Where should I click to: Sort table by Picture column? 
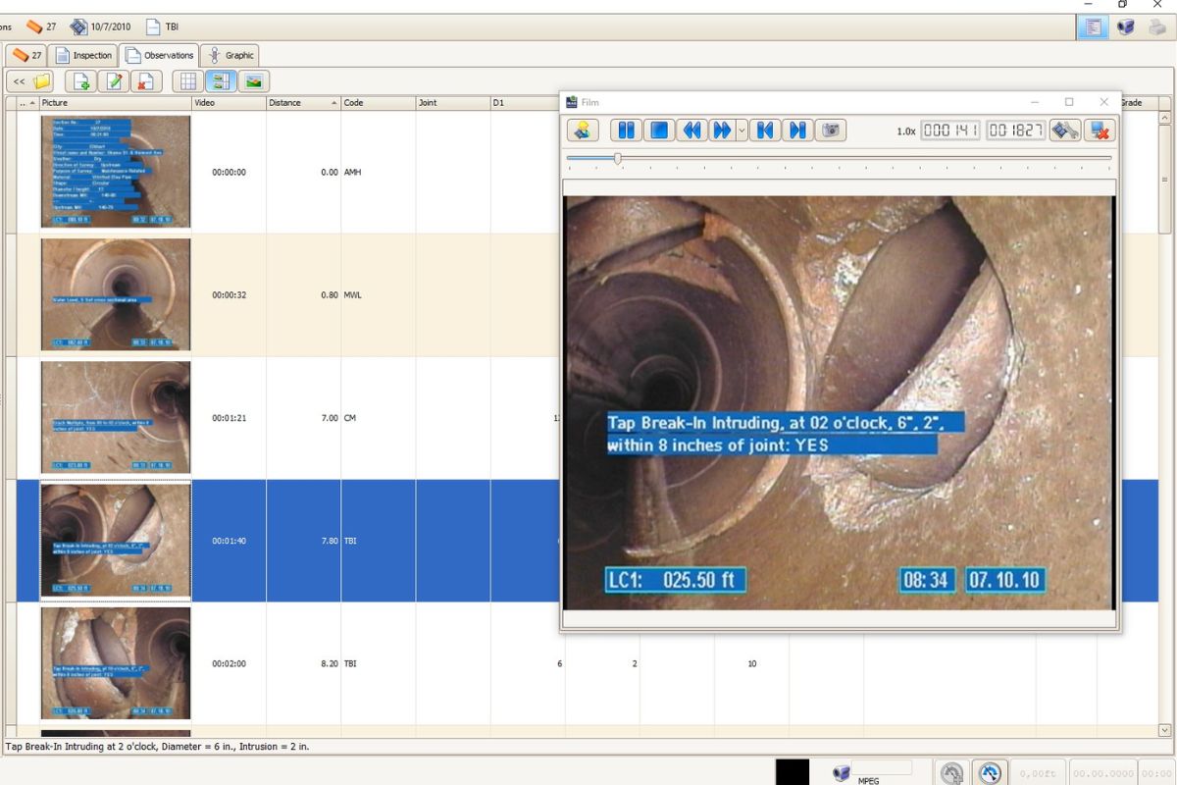pyautogui.click(x=115, y=102)
